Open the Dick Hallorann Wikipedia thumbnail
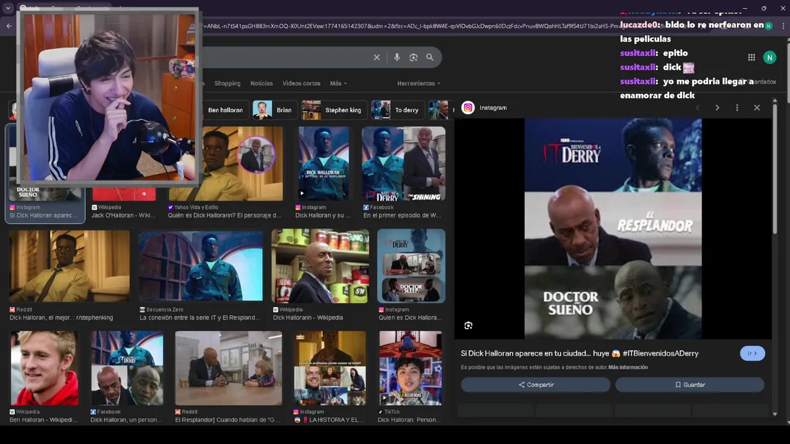 coord(320,266)
